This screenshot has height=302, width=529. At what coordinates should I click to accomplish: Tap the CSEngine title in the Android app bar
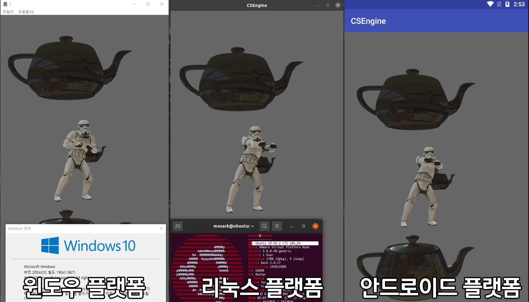pyautogui.click(x=368, y=21)
